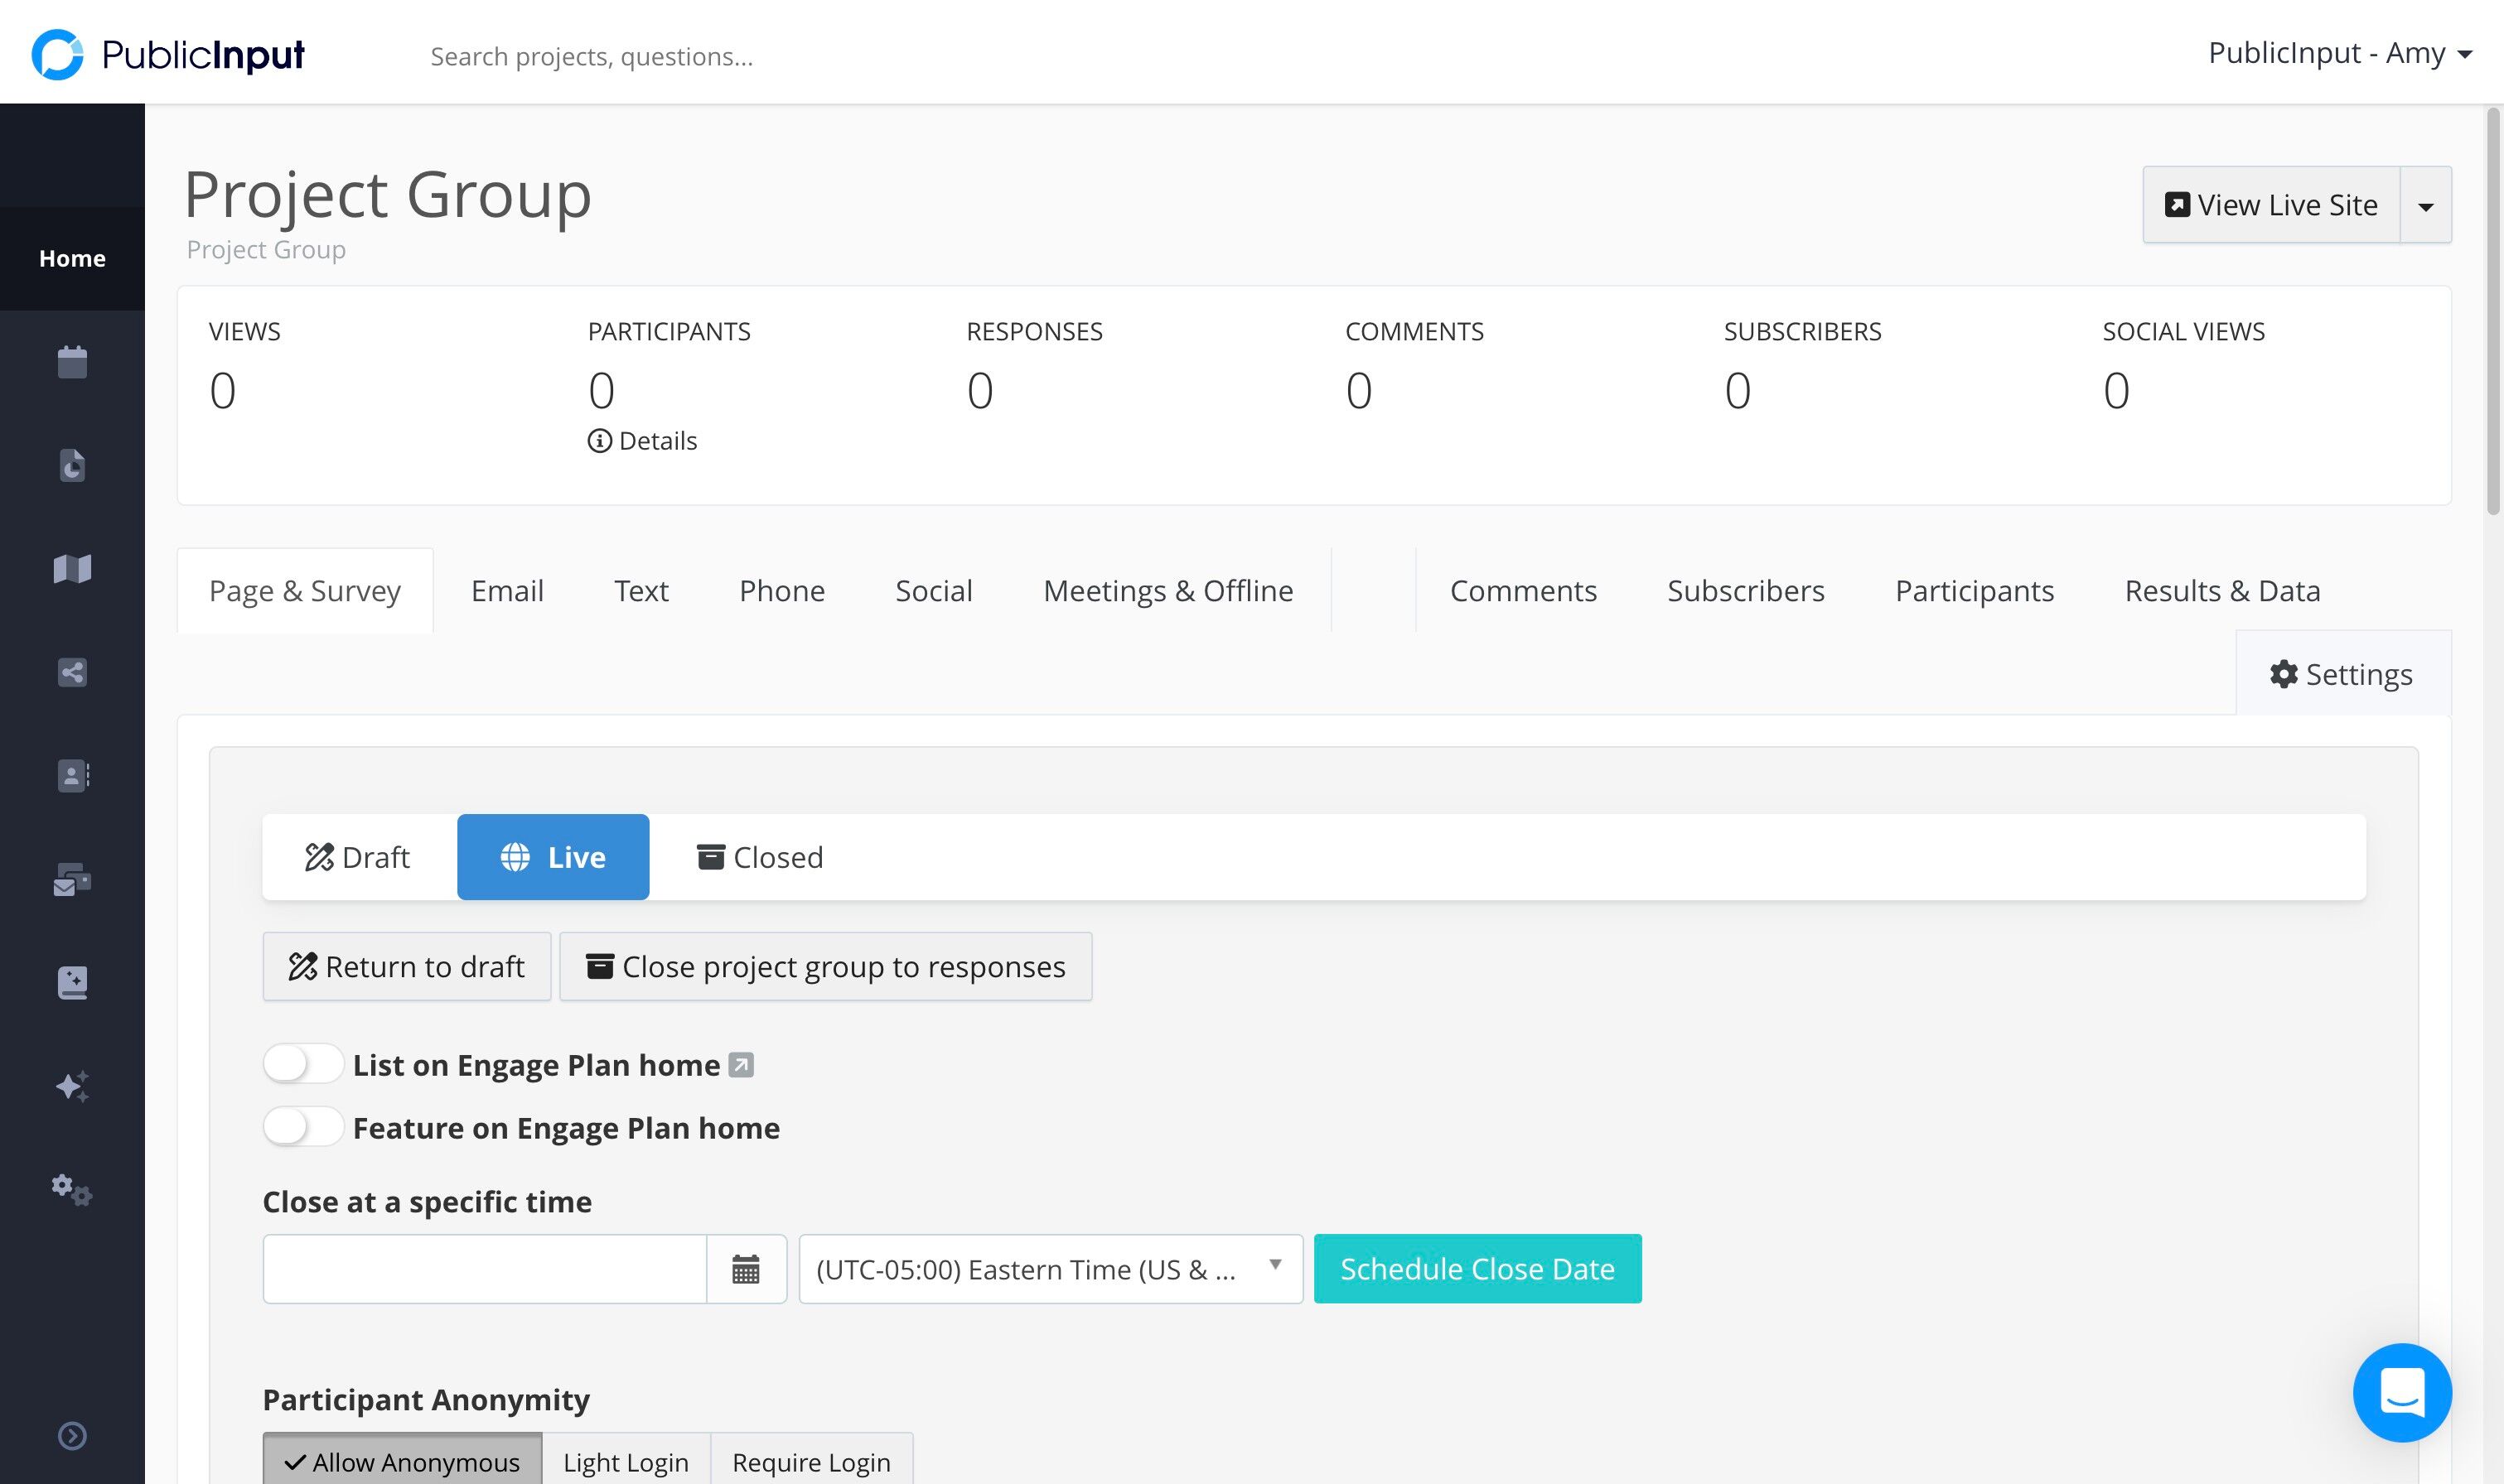Open the calendar icon in the sidebar

point(72,361)
